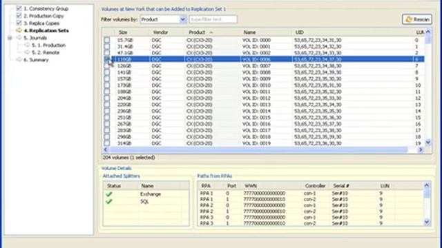This screenshot has width=442, height=248.
Task: Select wizard step 5. Journals
Action: (x=35, y=38)
